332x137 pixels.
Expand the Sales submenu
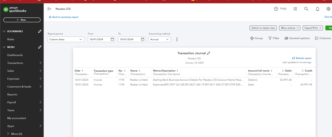40,71
